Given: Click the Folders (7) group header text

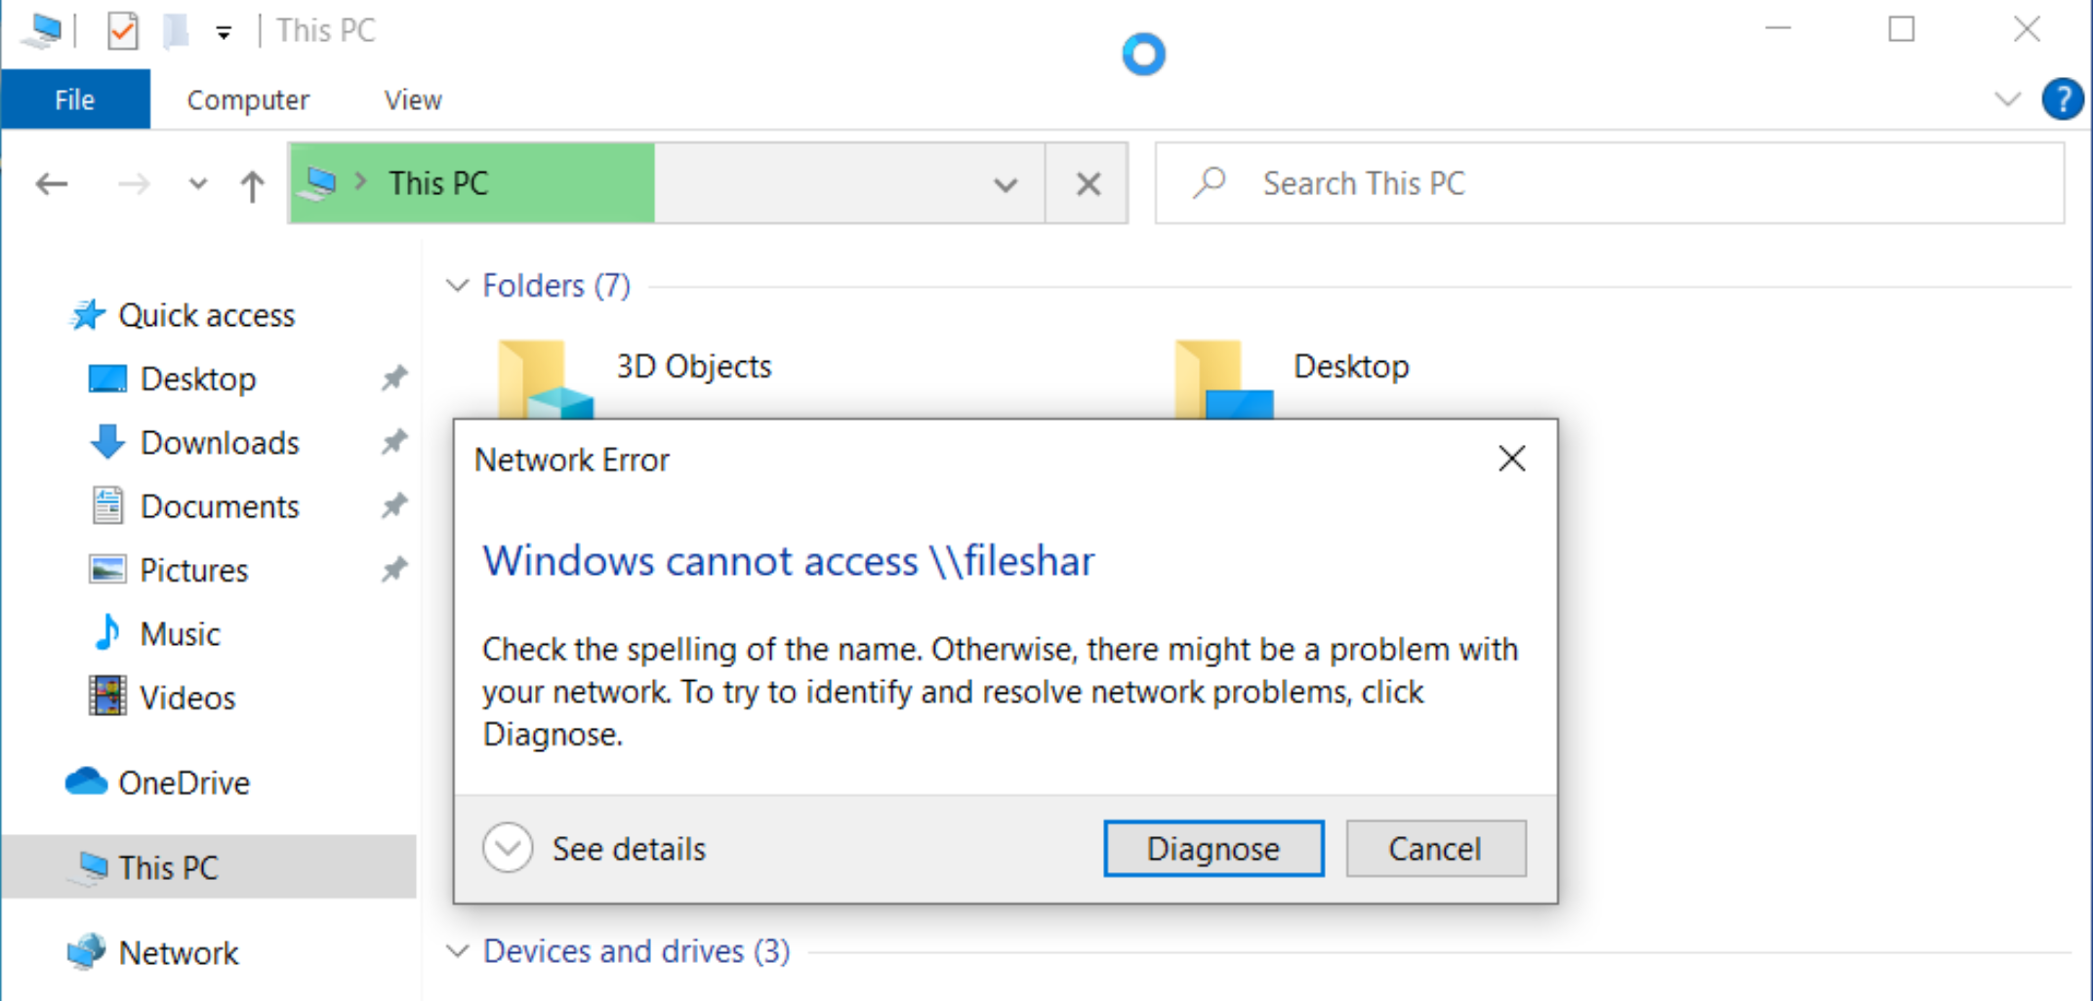Looking at the screenshot, I should (x=556, y=286).
